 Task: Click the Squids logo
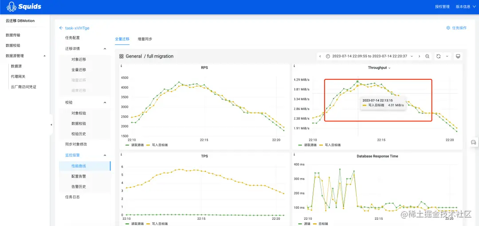(x=24, y=6)
